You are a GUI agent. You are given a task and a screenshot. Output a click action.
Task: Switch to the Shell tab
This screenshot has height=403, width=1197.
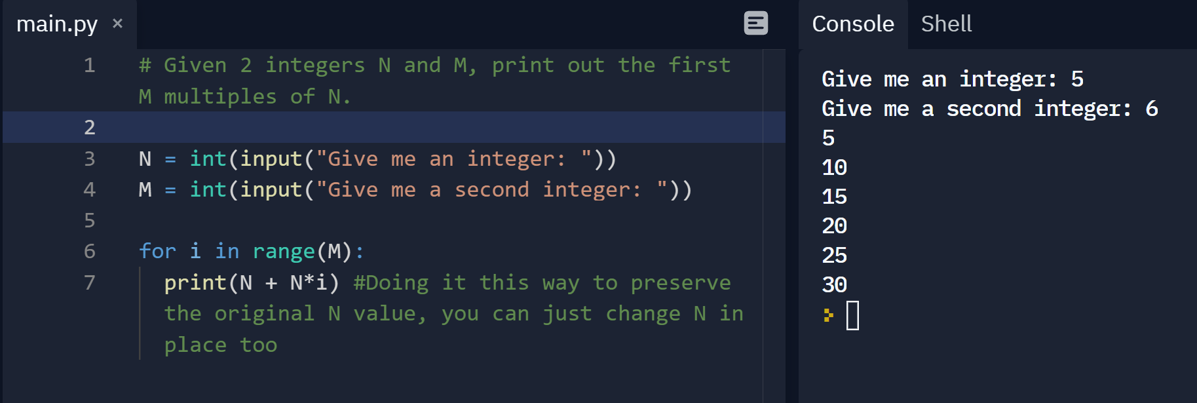click(x=946, y=24)
